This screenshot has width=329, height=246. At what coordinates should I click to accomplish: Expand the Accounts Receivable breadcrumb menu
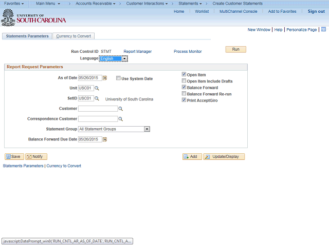click(96, 4)
